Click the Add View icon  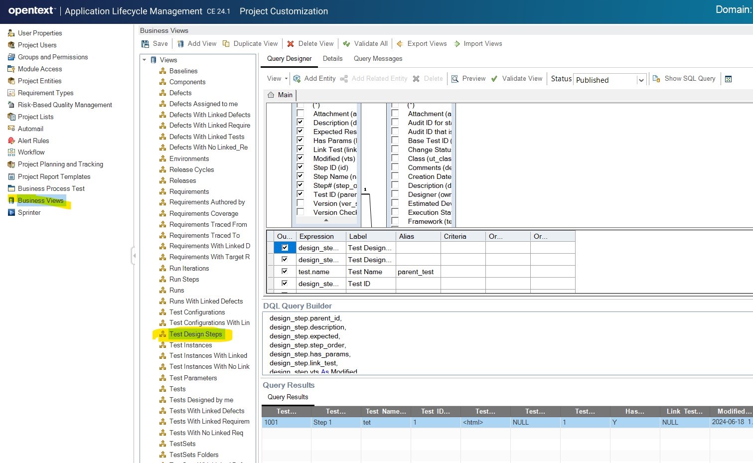pos(181,44)
